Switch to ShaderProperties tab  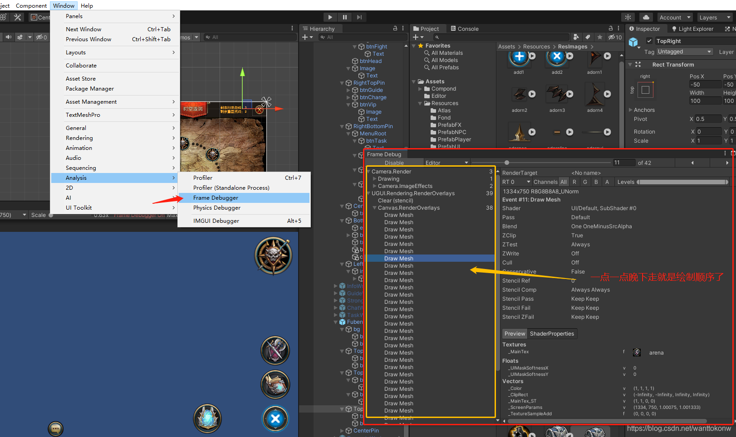tap(552, 334)
